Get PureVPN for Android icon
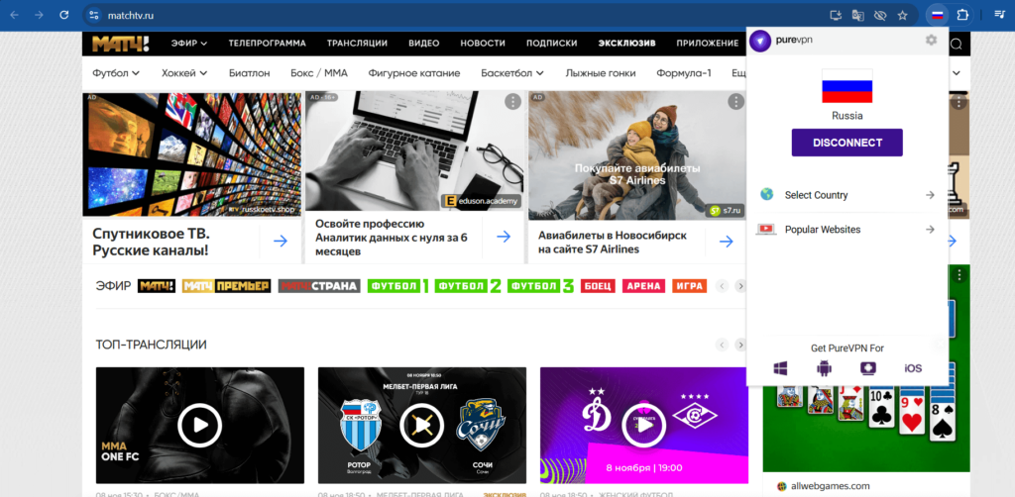Image resolution: width=1015 pixels, height=497 pixels. [x=824, y=368]
